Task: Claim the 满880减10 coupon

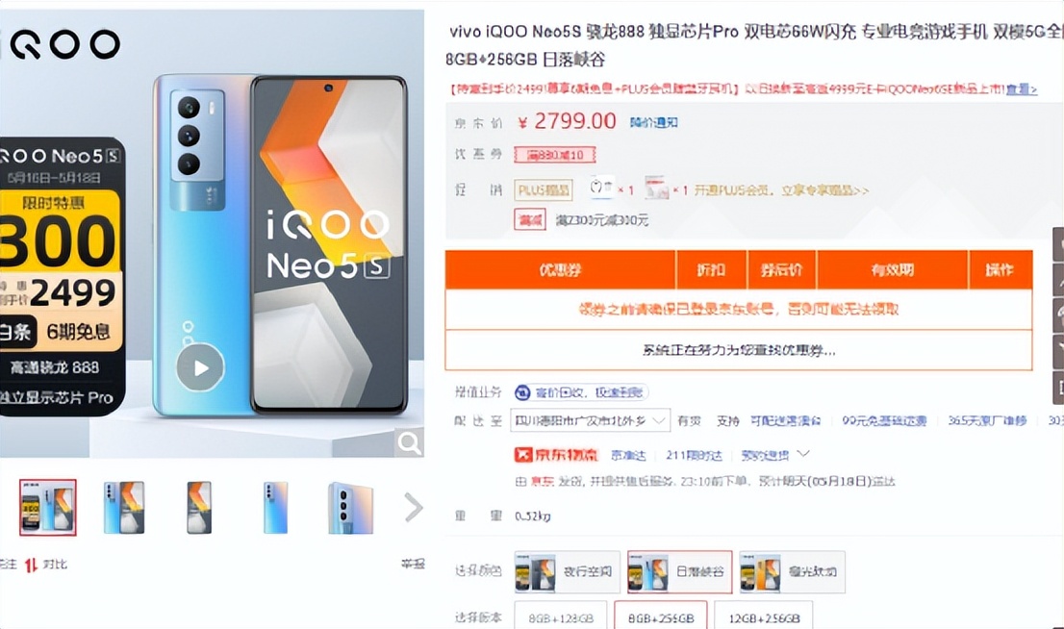Action: click(x=555, y=155)
